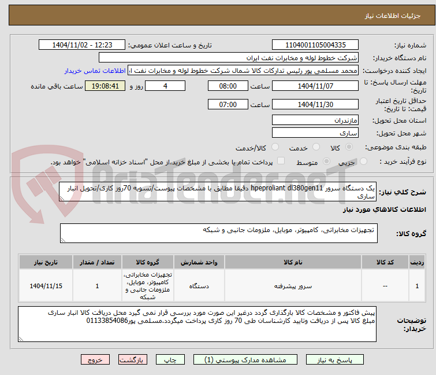Click the شماره نیاز field 1104001105004335

(315, 45)
